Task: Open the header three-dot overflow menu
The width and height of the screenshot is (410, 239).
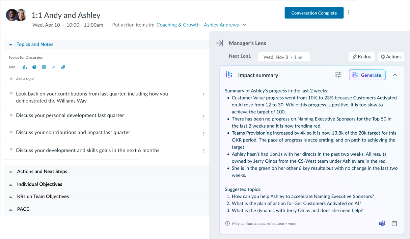Action: tap(349, 12)
